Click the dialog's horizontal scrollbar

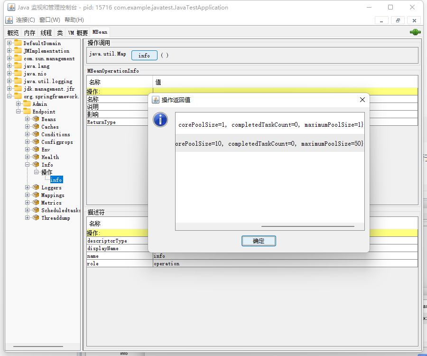(307, 226)
